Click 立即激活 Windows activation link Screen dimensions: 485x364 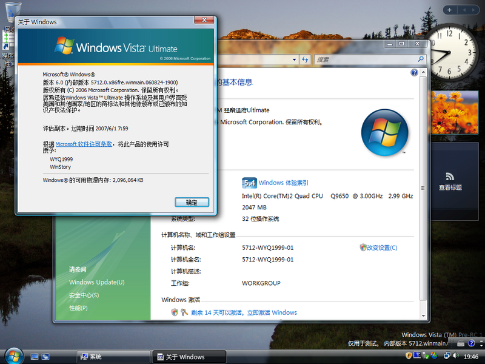[x=272, y=312]
